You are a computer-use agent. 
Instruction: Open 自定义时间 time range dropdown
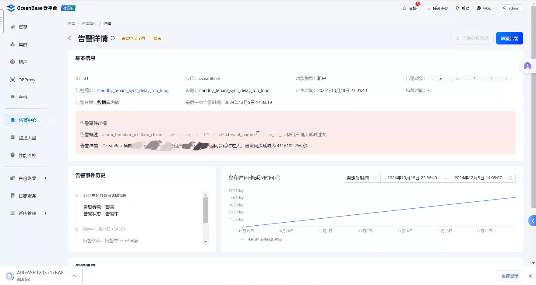click(361, 178)
